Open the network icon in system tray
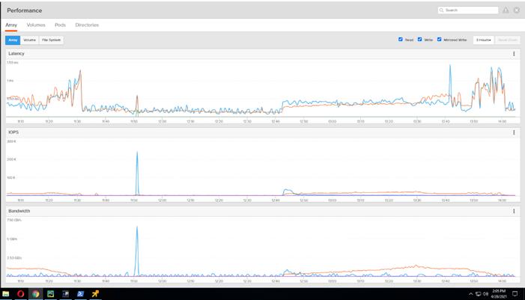This screenshot has width=525, height=300. [478, 294]
